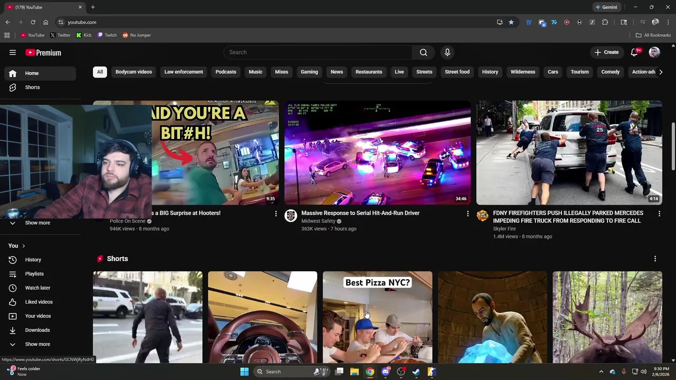The image size is (676, 380).
Task: Select the Wilderness chip
Action: [x=523, y=72]
